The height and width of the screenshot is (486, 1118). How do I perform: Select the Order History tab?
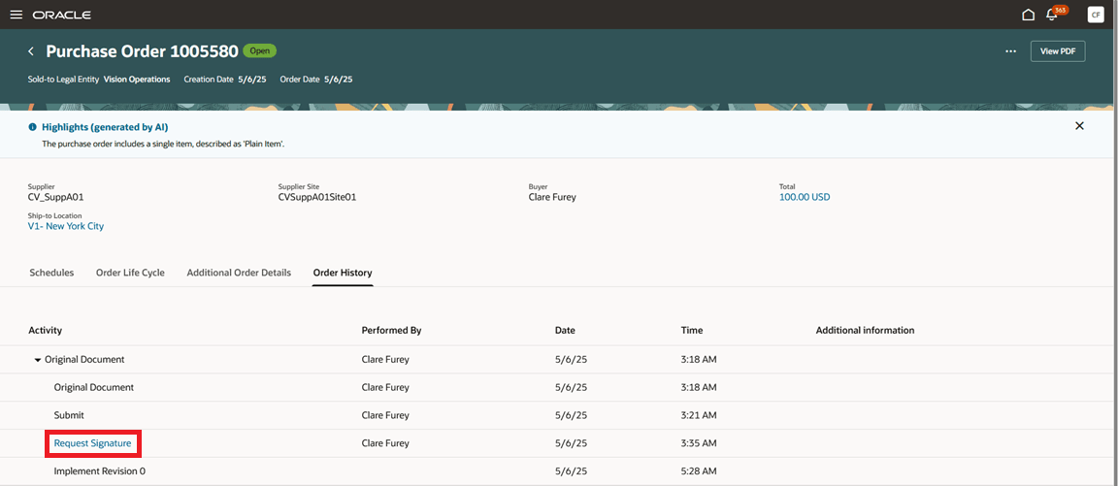click(343, 273)
